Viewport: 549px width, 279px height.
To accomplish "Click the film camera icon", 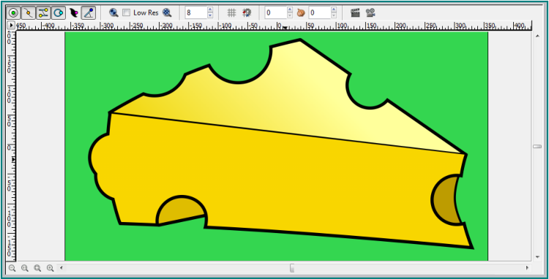I will click(370, 13).
